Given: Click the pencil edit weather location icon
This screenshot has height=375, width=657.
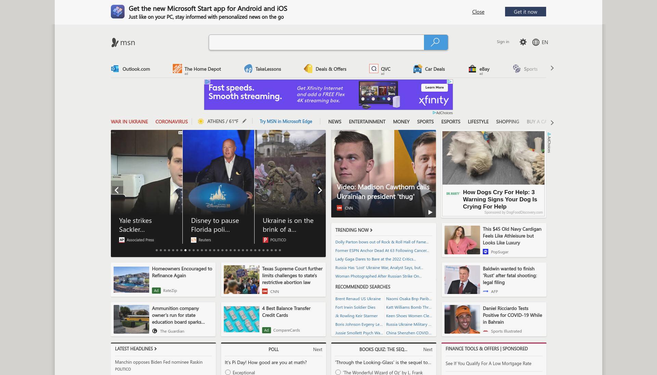Looking at the screenshot, I should click(244, 121).
